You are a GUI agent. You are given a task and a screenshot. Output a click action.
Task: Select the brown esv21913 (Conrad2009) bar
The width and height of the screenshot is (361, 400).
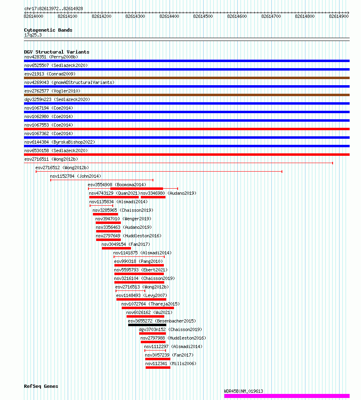187,78
